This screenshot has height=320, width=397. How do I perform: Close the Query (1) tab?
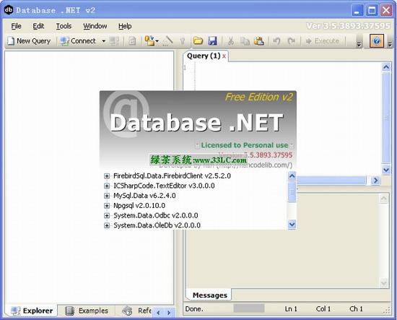tap(224, 56)
